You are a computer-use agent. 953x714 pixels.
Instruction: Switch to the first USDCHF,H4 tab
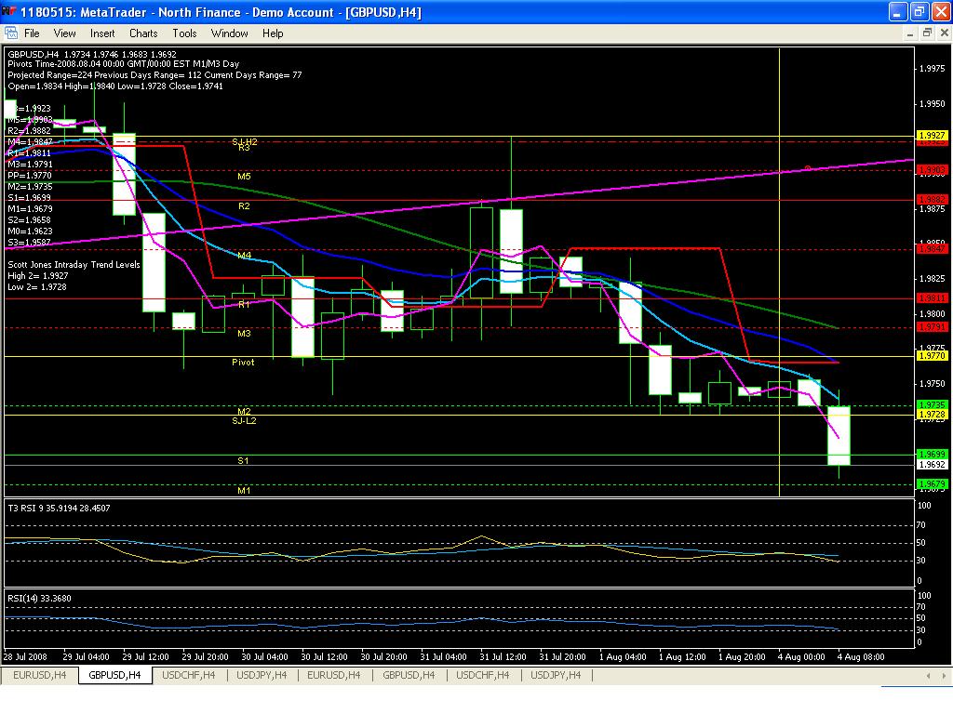(x=188, y=675)
